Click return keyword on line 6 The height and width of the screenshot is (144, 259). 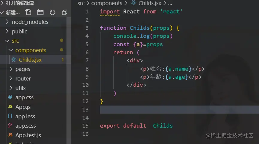tap(123, 52)
